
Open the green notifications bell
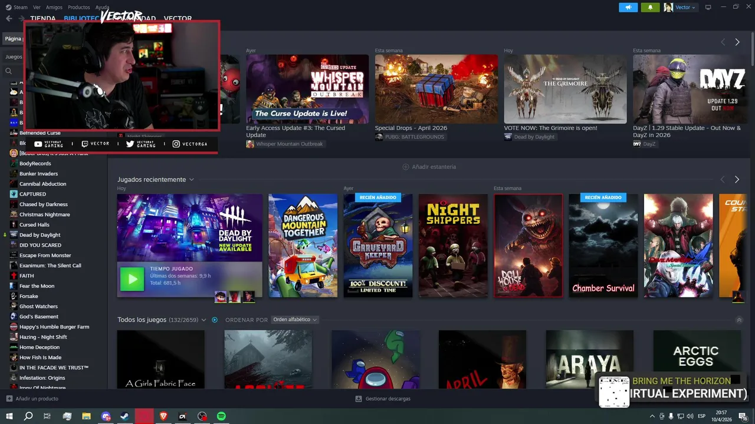651,7
